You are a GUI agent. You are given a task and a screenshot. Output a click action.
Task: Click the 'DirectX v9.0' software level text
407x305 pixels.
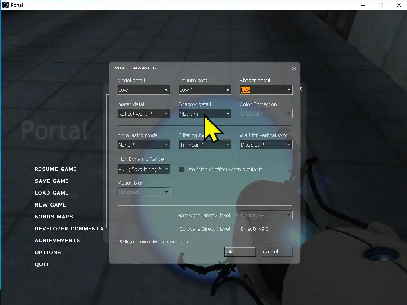point(254,229)
